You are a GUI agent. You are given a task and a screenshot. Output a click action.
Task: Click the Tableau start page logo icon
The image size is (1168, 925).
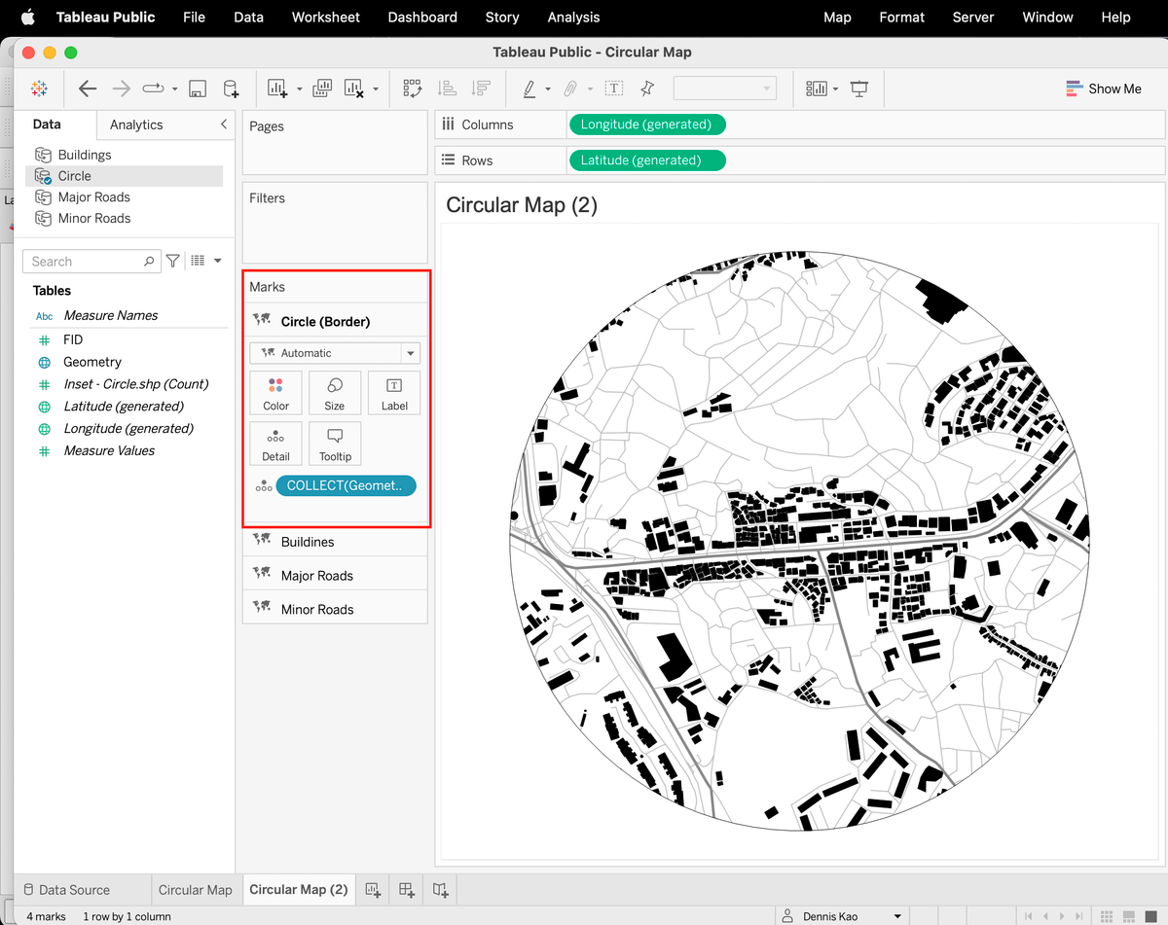point(39,89)
